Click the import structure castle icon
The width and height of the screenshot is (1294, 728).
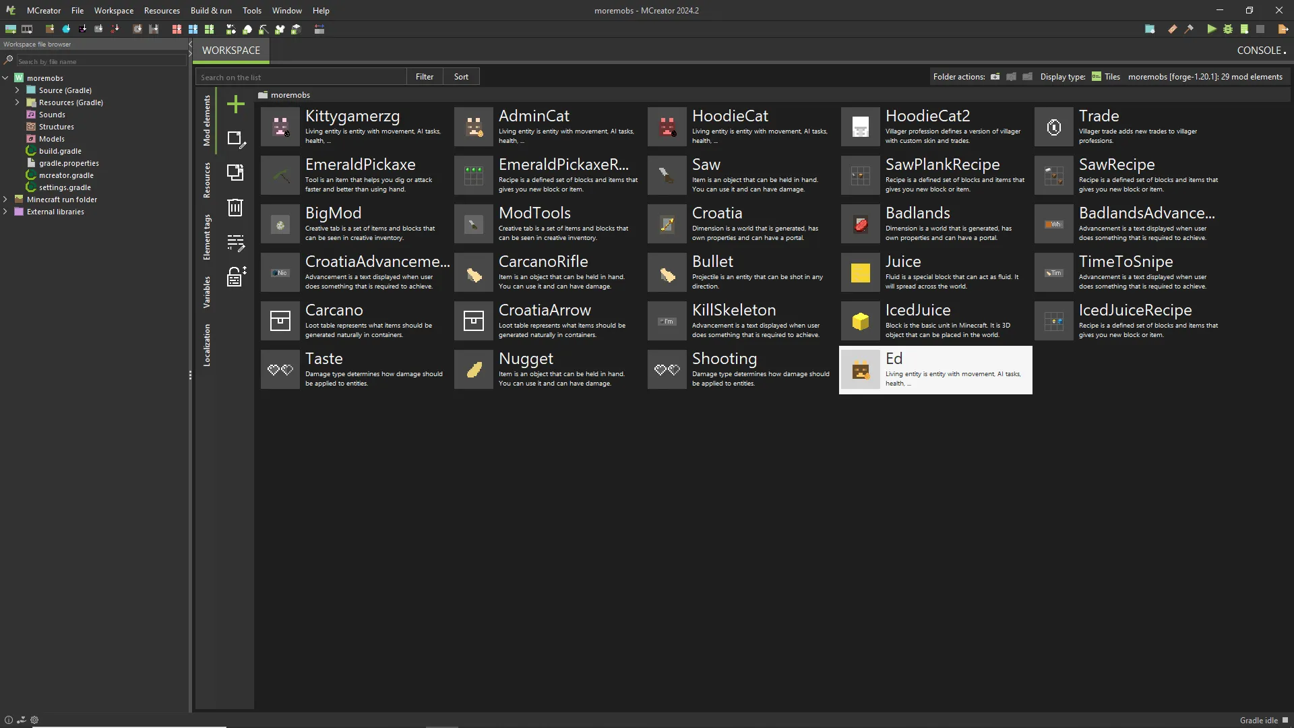click(x=154, y=29)
